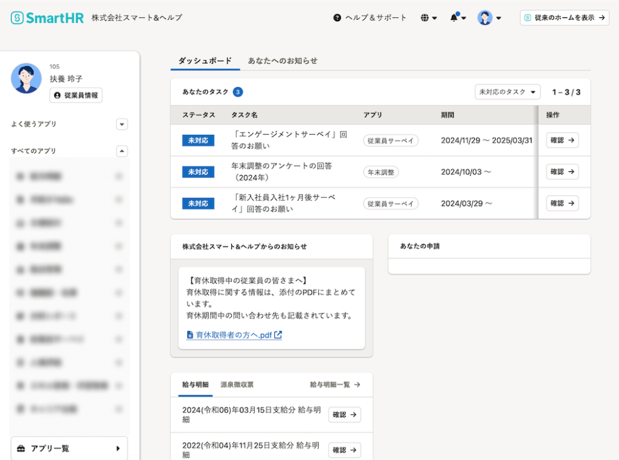Image resolution: width=619 pixels, height=460 pixels.
Task: Switch to ダッシュボード tab
Action: click(205, 61)
